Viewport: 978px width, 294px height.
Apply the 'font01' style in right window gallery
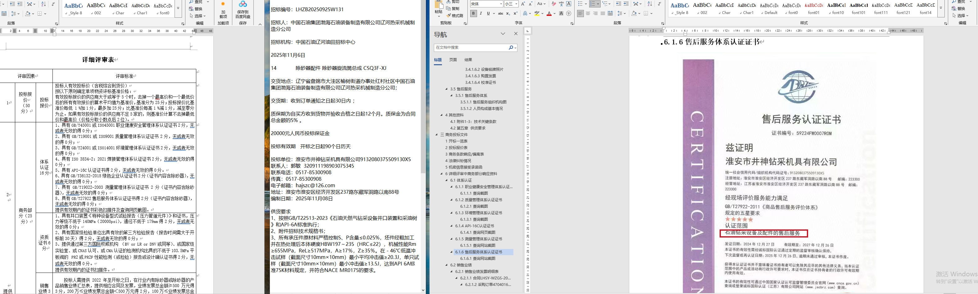point(814,8)
